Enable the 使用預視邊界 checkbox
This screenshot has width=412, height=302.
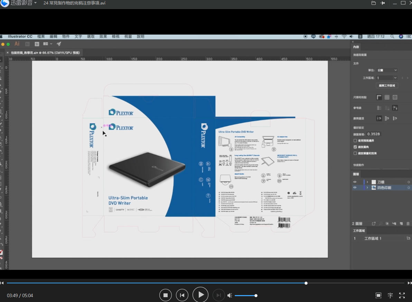[x=355, y=141]
